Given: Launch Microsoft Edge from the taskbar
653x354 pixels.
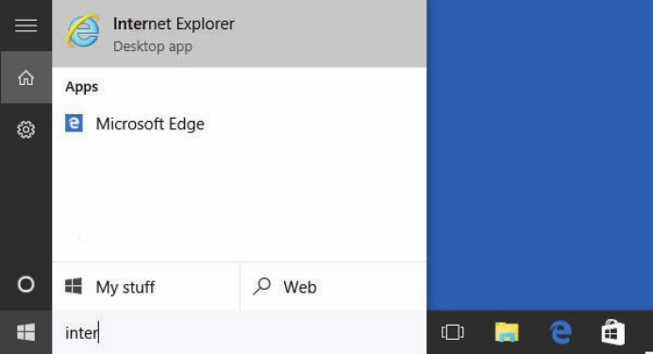Looking at the screenshot, I should coord(561,332).
